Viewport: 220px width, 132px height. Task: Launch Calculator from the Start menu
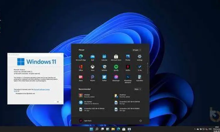pos(140,77)
